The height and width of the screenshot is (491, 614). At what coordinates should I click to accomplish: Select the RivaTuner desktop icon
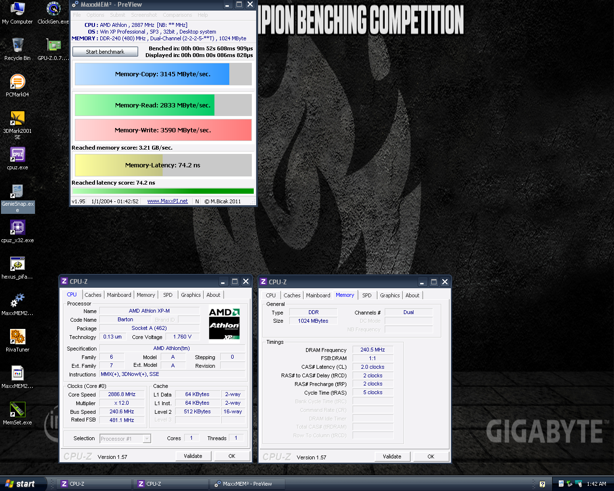pyautogui.click(x=17, y=341)
